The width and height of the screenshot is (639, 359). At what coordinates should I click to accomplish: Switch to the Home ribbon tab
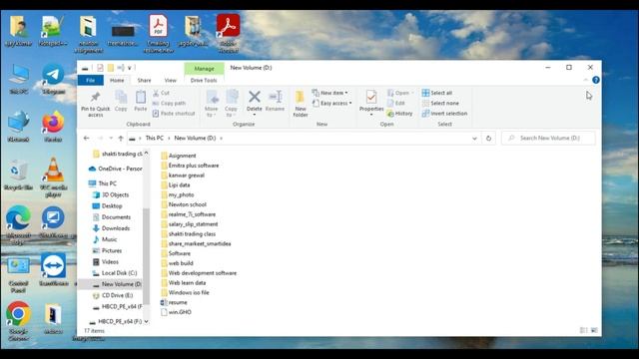click(117, 80)
